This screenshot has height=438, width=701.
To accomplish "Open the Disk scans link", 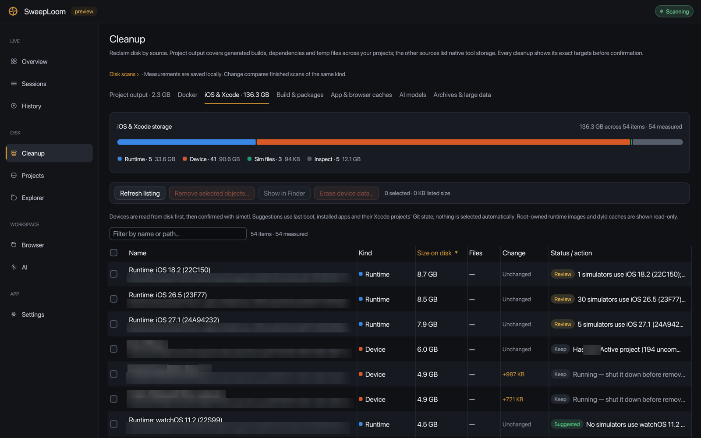I will click(x=124, y=74).
